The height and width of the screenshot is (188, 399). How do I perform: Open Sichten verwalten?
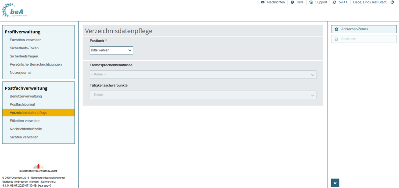click(24, 137)
